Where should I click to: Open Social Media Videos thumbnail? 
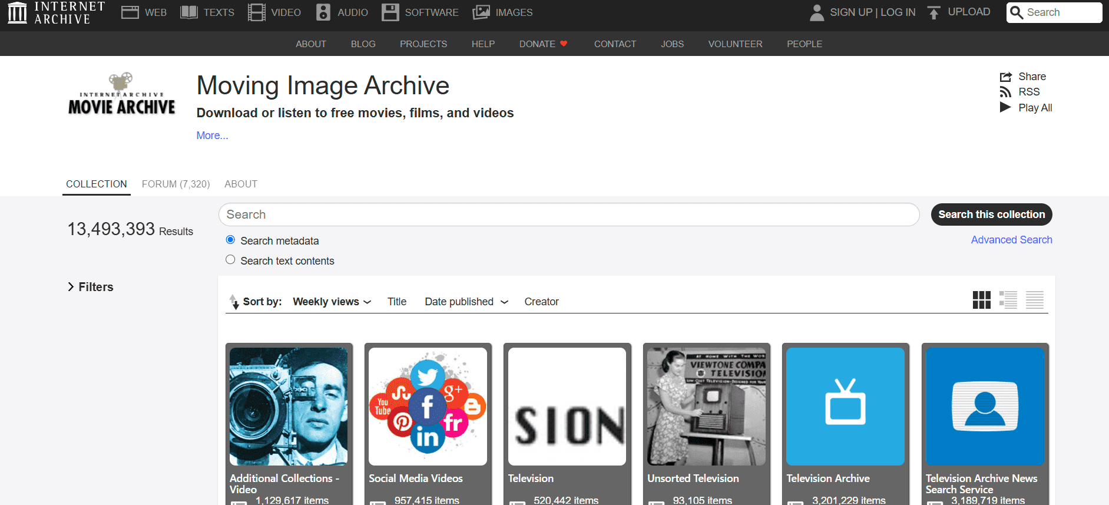pyautogui.click(x=428, y=407)
